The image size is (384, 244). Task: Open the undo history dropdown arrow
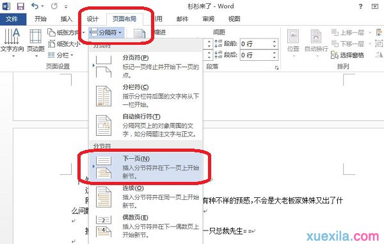point(43,6)
